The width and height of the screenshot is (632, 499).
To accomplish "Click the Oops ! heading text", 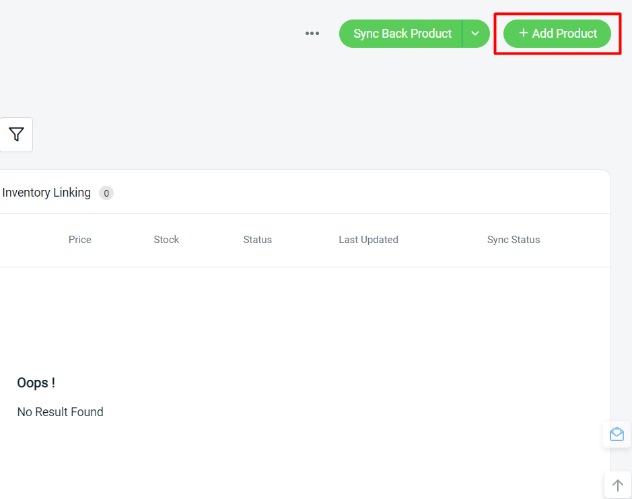I will (x=36, y=382).
